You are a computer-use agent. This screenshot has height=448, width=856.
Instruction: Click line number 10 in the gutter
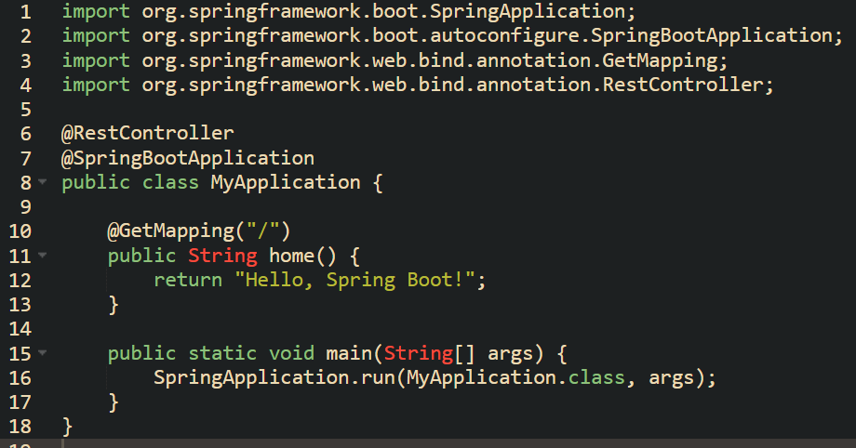click(x=20, y=231)
